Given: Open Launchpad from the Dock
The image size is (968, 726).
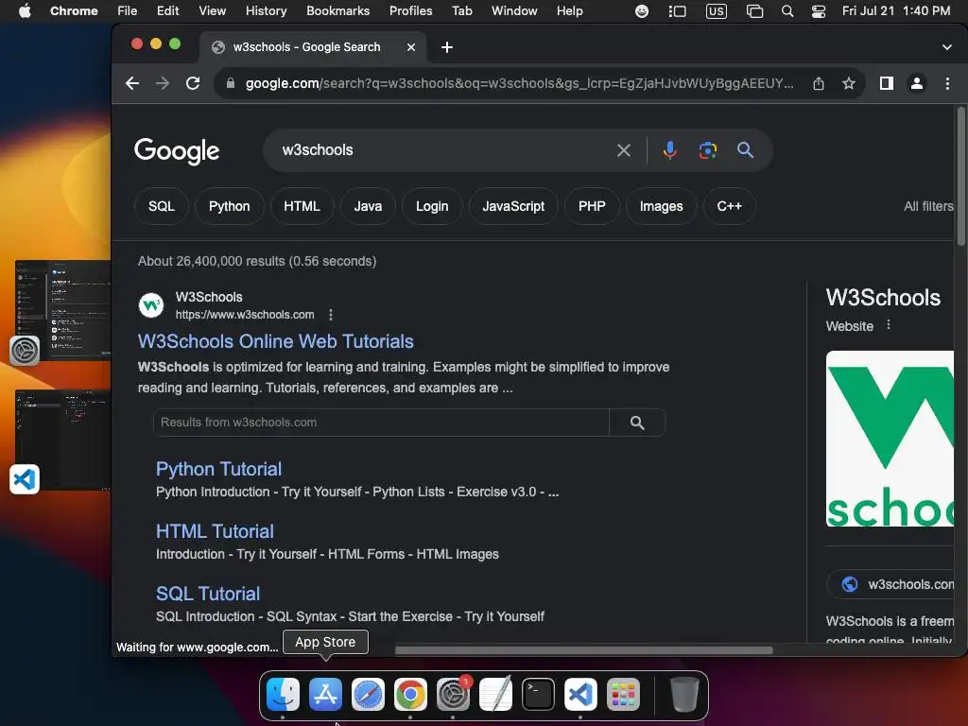Looking at the screenshot, I should tap(624, 695).
